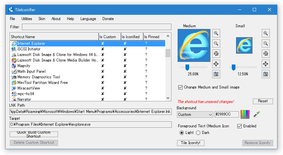Select the Internet Explorer row
283x155 pixels.
[88, 43]
